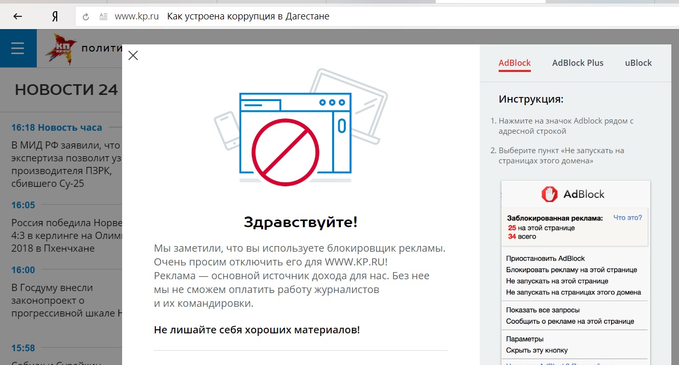Click 'Не запускать на страницах этого домена'
Screen dimensions: 679x365
point(573,293)
